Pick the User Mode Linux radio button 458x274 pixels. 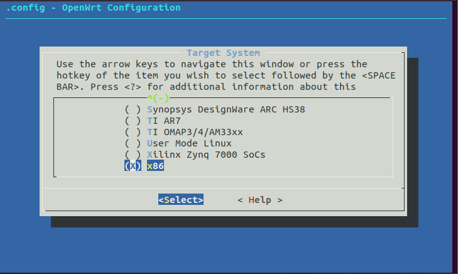tap(133, 143)
